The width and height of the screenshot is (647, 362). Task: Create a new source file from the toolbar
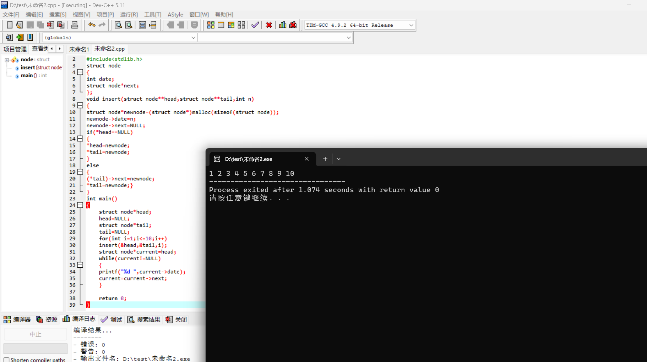tap(10, 25)
